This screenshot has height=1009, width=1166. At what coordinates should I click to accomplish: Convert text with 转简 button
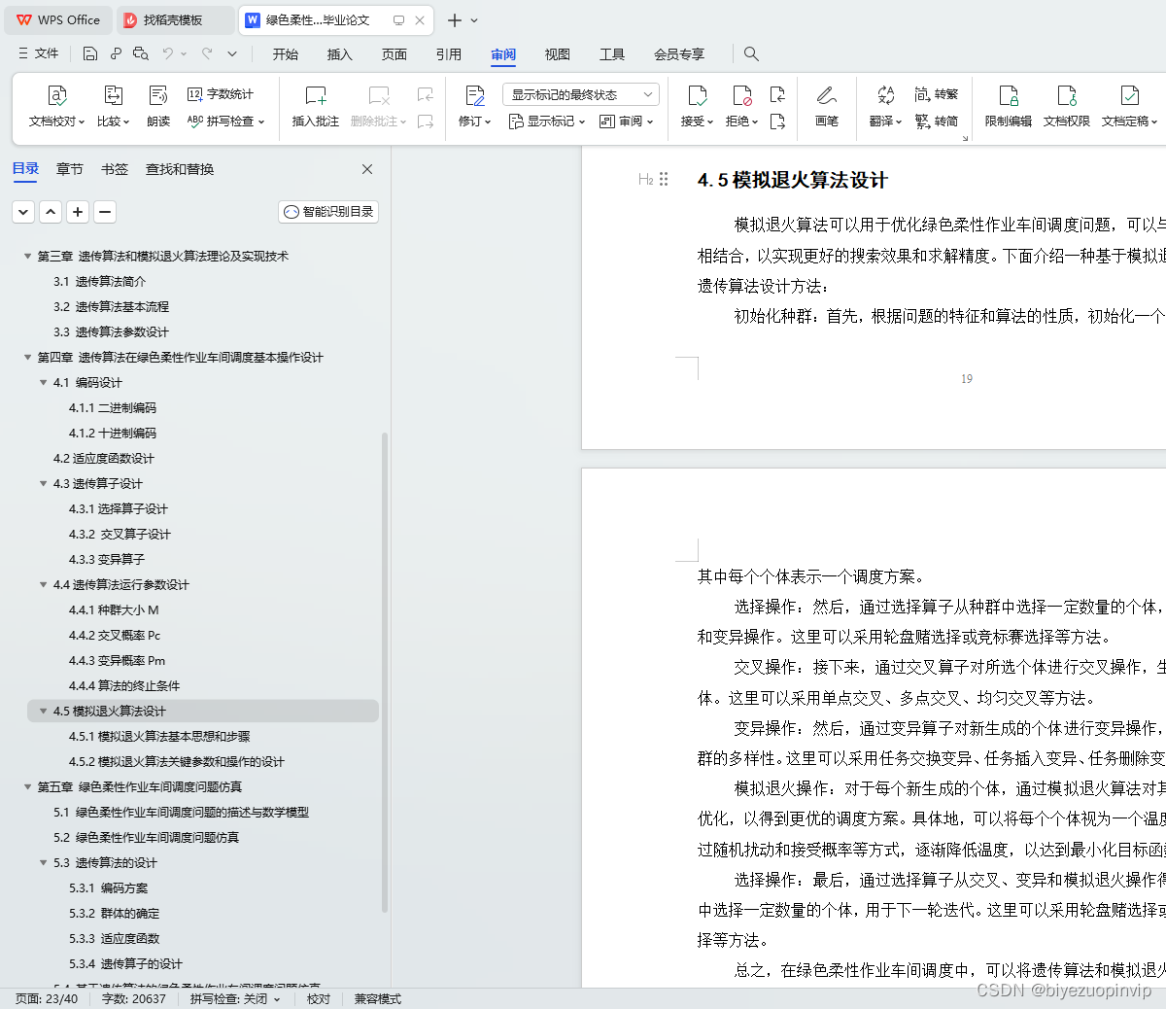pyautogui.click(x=937, y=122)
